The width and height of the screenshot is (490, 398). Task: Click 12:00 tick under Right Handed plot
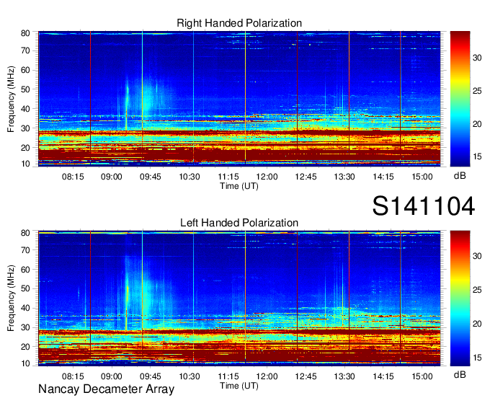(267, 177)
